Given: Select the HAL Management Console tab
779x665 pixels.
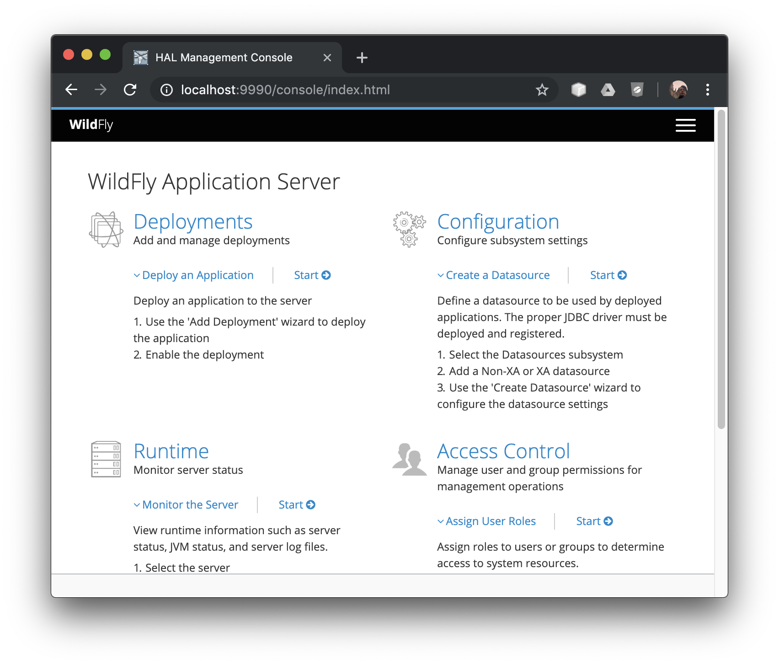Looking at the screenshot, I should [224, 58].
